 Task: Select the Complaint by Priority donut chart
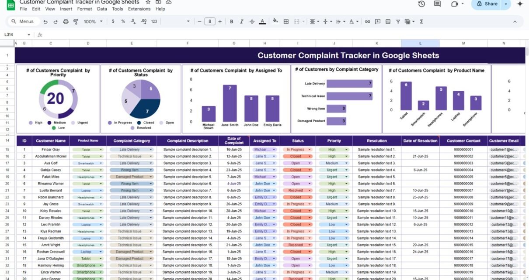point(58,99)
